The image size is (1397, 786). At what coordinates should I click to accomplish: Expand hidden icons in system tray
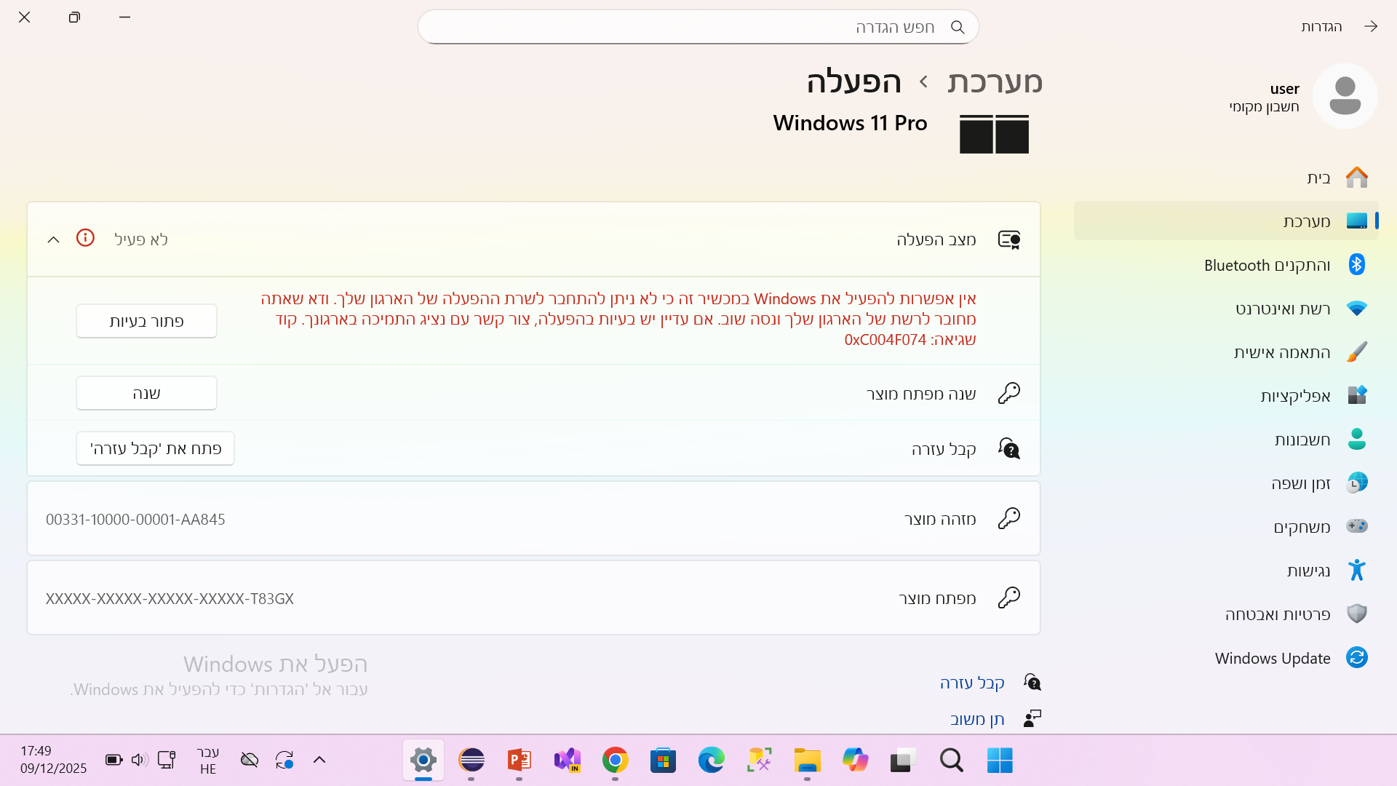[x=319, y=759]
